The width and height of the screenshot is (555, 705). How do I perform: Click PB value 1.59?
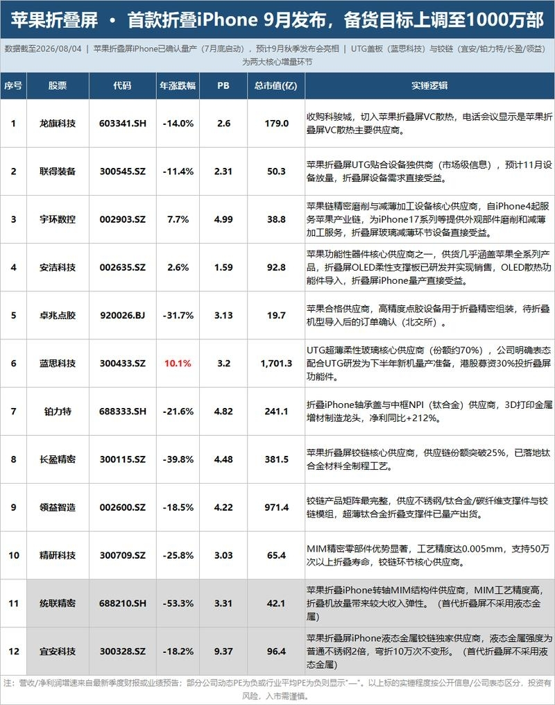pos(223,268)
